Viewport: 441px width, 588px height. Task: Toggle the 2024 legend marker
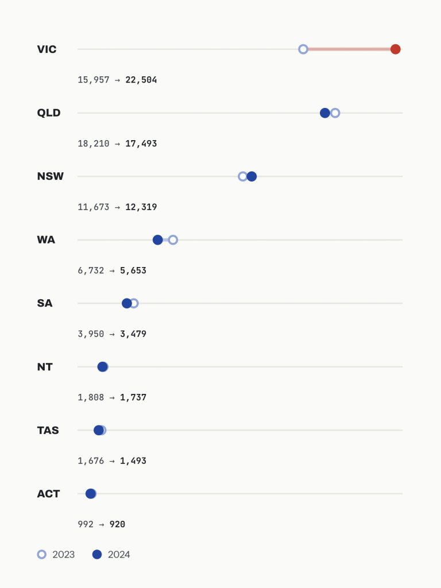(96, 554)
